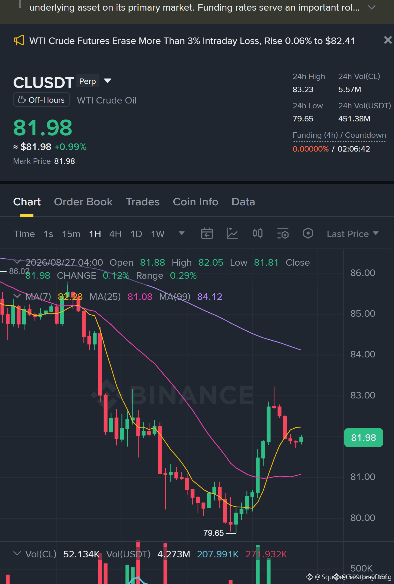Collapse the Vol(CL) volume legend chevron

17,553
